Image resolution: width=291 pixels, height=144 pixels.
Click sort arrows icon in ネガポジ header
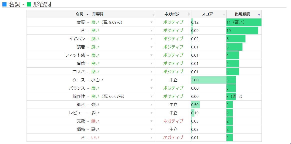pos(189,14)
